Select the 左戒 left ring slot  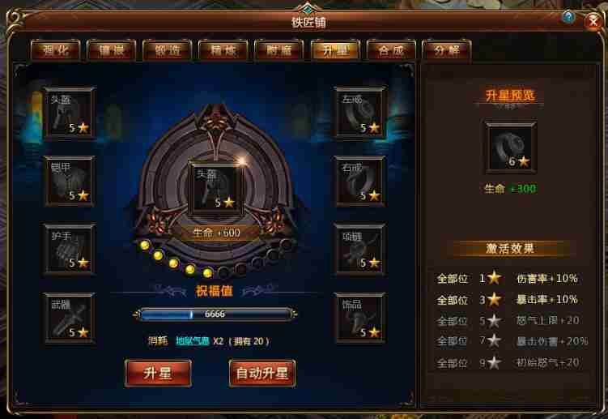(360, 113)
